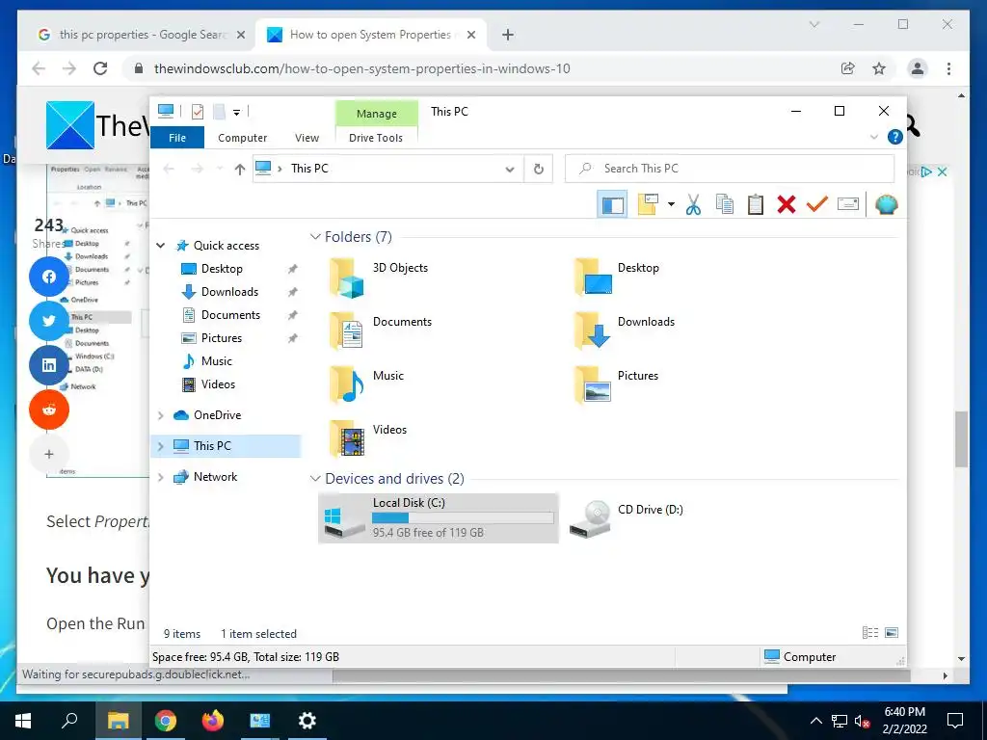Collapse the Folders (7) group
This screenshot has height=740, width=987.
315,237
